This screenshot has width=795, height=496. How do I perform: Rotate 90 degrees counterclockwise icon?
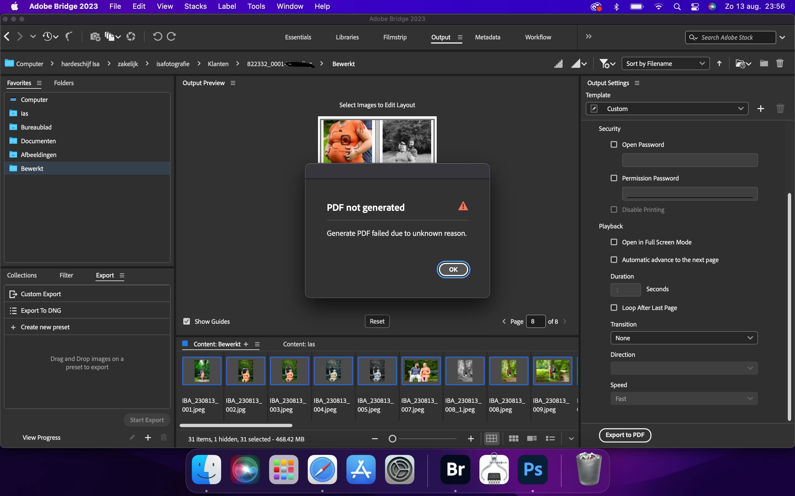tap(157, 36)
